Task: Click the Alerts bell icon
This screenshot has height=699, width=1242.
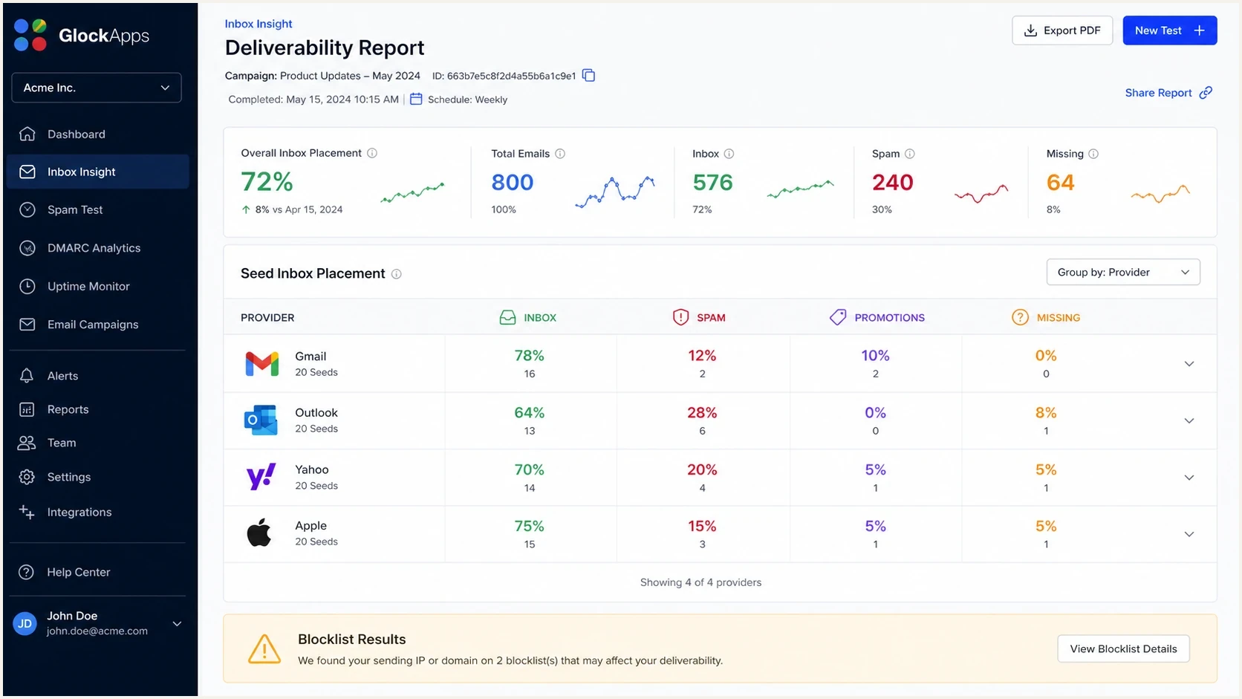Action: coord(27,376)
